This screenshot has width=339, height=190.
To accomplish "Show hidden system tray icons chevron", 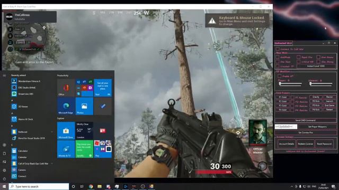I will tap(292, 186).
